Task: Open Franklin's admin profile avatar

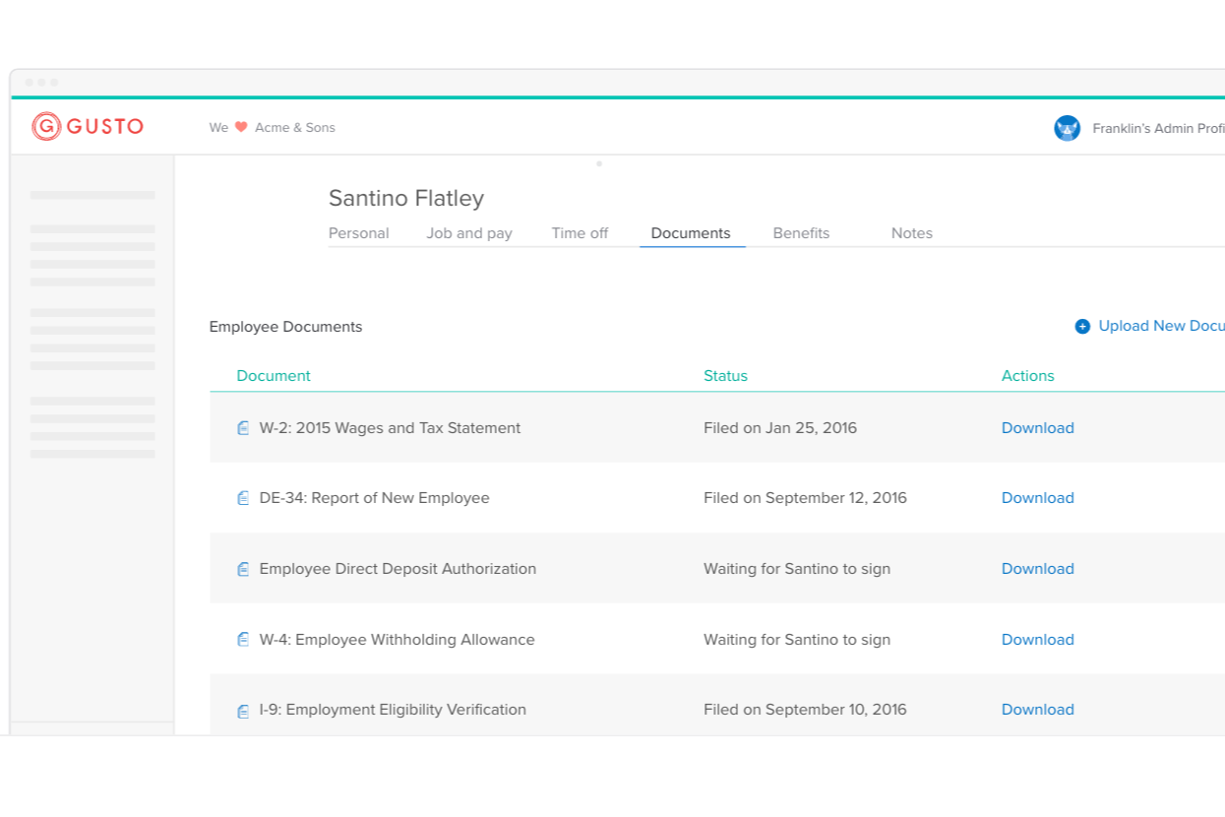Action: coord(1067,128)
